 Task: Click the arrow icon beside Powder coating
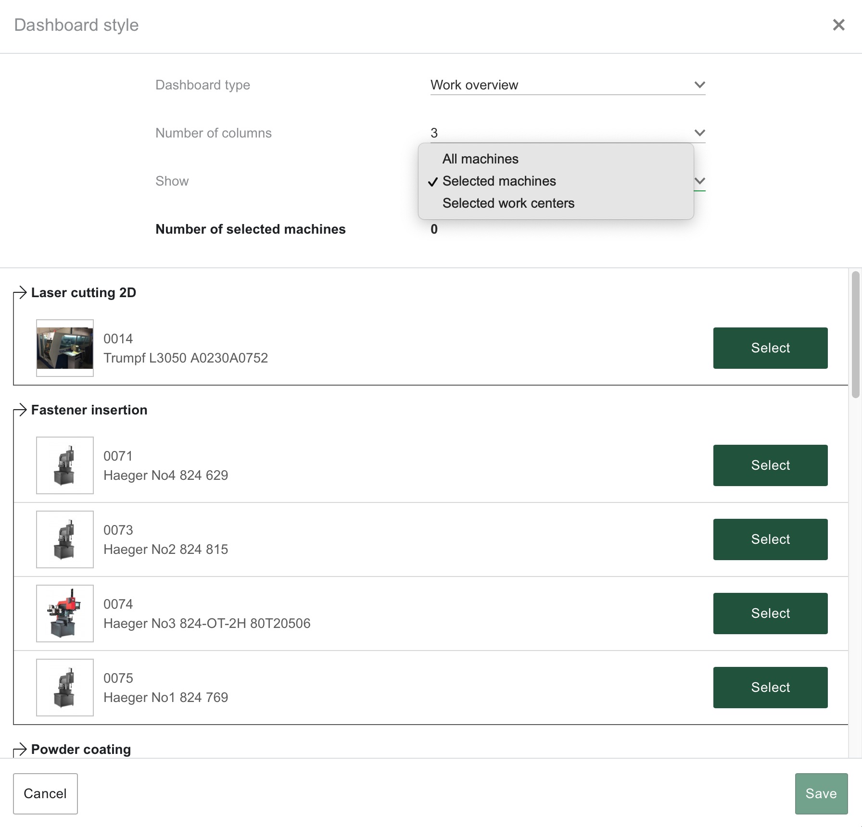coord(20,750)
